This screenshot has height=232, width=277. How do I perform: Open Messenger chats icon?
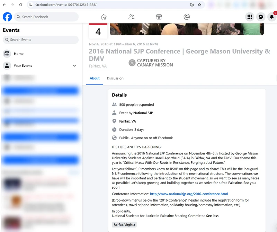[x=261, y=17]
